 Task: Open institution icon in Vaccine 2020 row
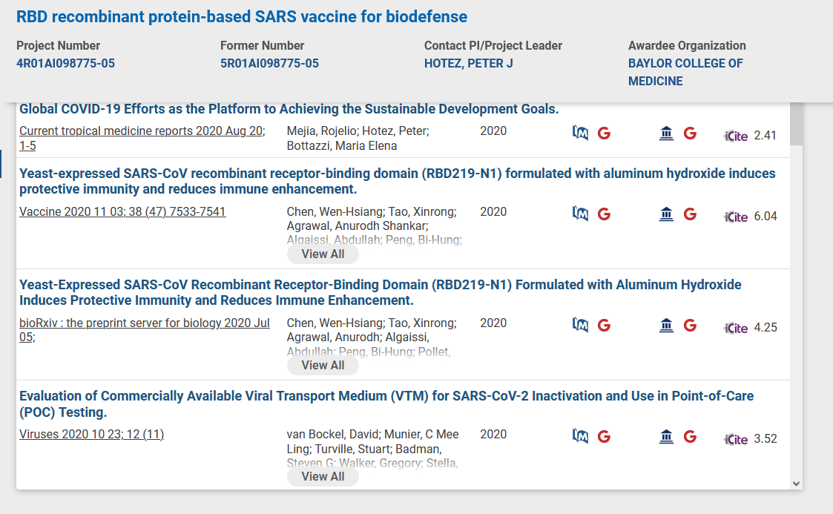666,214
